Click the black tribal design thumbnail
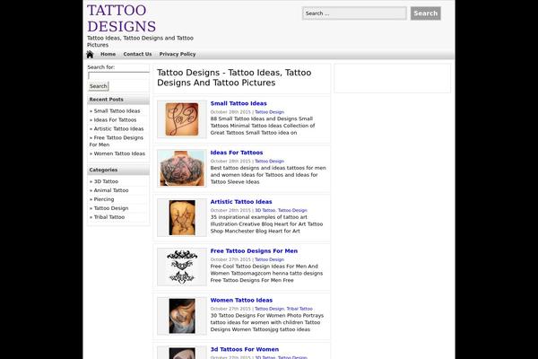The height and width of the screenshot is (359, 538). (x=182, y=267)
